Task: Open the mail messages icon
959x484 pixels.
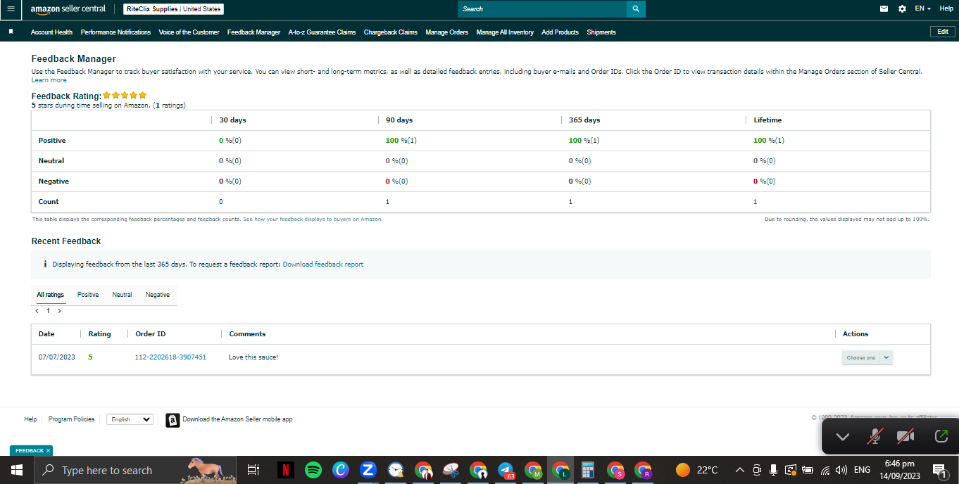Action: coord(884,9)
